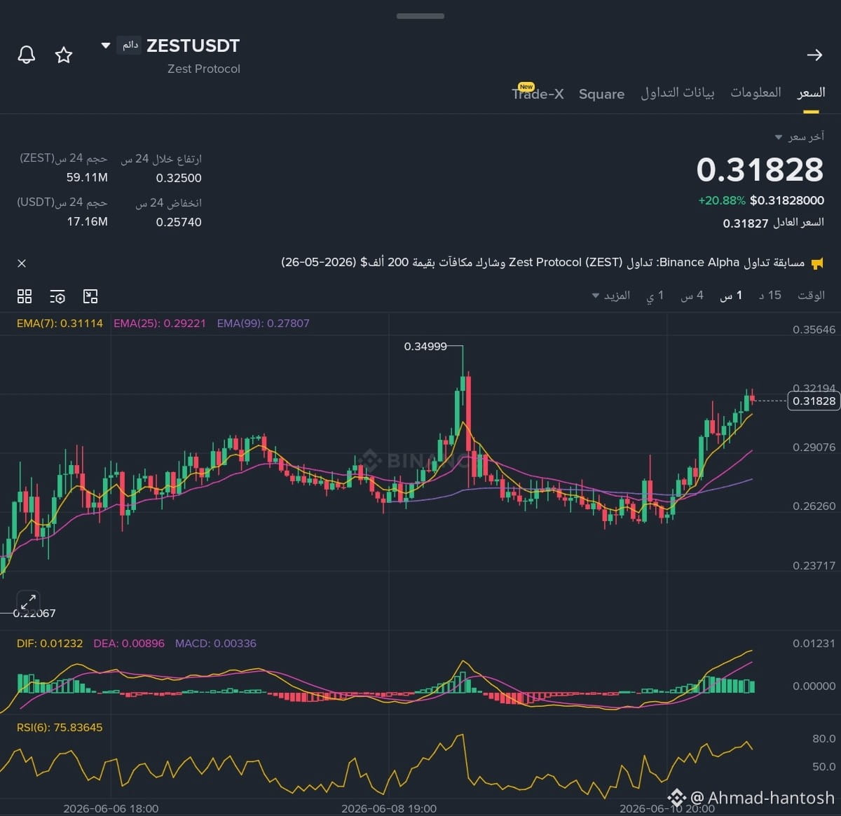Tap the large last price 0.31828

point(760,170)
